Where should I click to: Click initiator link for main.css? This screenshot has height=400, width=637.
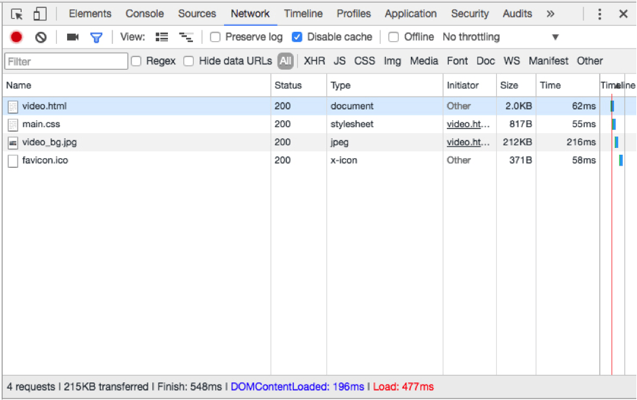point(467,124)
